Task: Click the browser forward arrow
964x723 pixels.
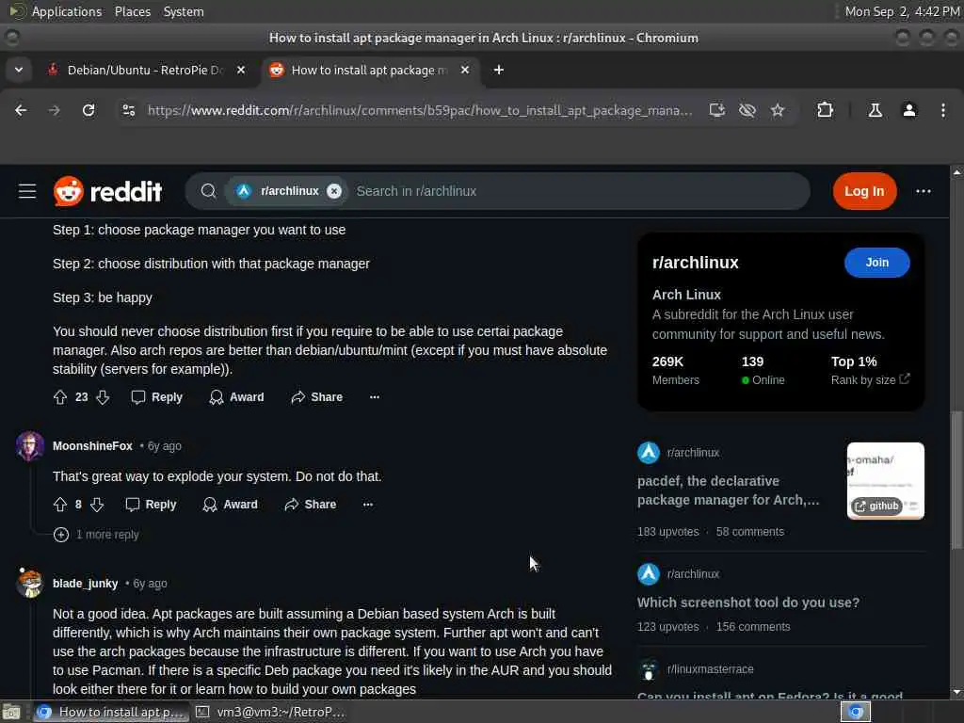Action: coord(54,110)
